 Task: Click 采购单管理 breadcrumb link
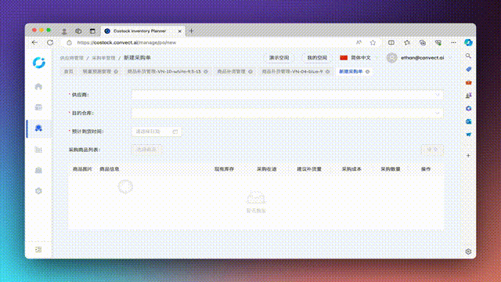103,58
